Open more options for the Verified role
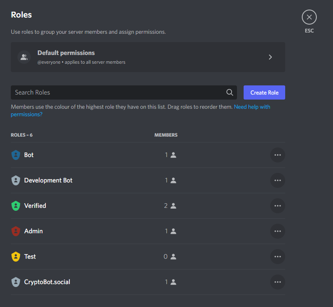The width and height of the screenshot is (333, 307). [277, 206]
